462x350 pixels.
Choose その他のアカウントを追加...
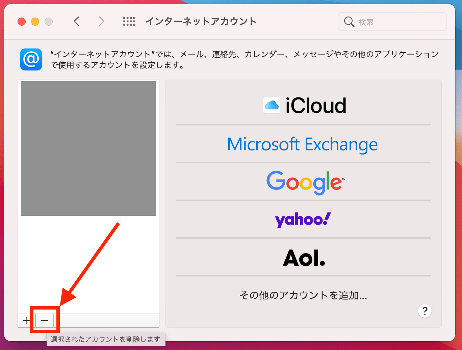coord(303,295)
